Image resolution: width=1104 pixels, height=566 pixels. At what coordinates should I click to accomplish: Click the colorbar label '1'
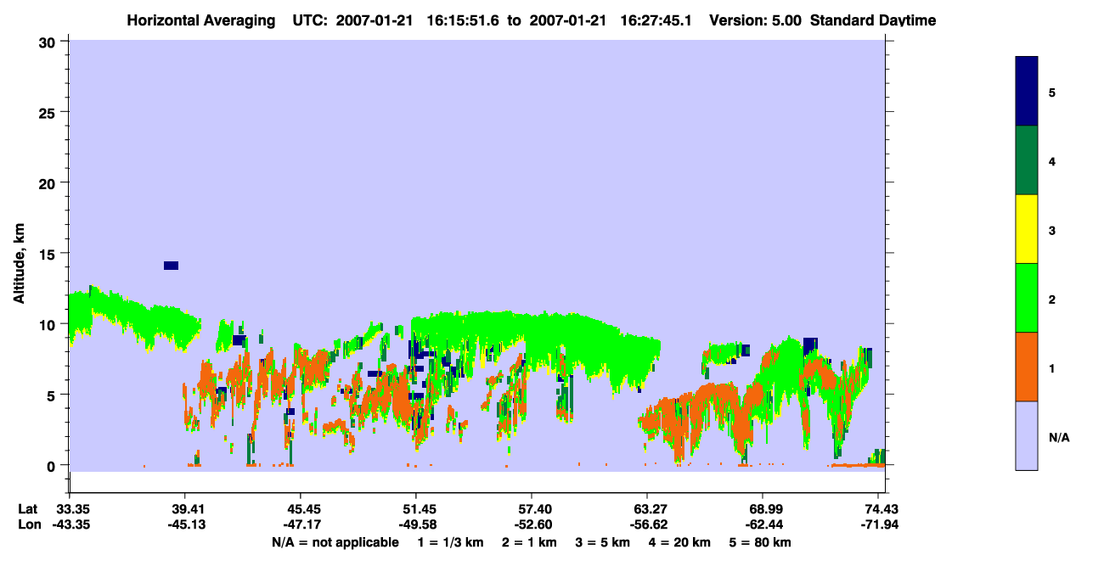1052,367
